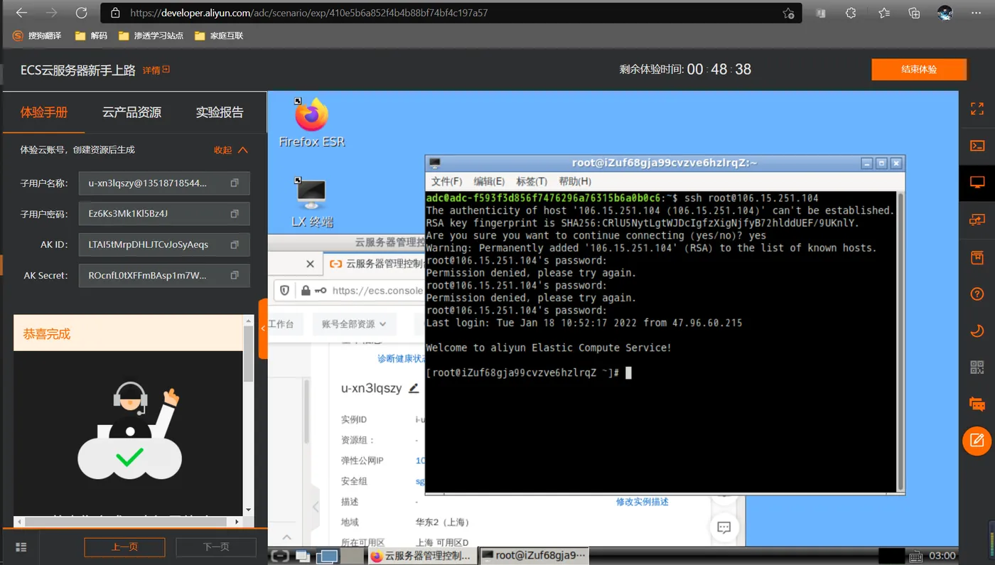Switch to 云产品资源 tab

click(132, 112)
